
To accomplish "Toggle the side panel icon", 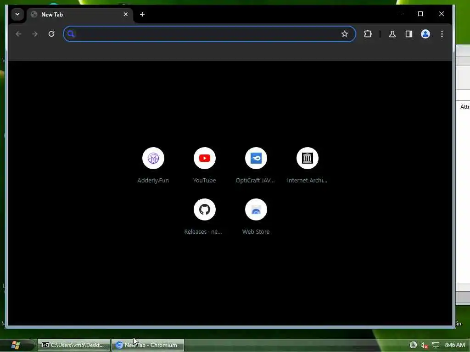I will [x=409, y=34].
